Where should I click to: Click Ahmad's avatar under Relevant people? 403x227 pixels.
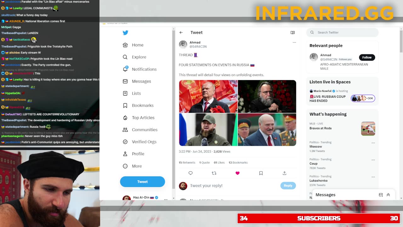tap(314, 57)
